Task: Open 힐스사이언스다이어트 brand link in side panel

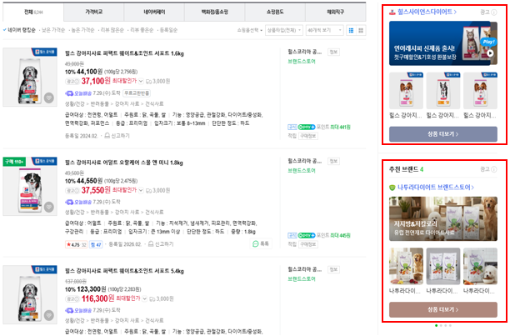Action: tap(427, 13)
